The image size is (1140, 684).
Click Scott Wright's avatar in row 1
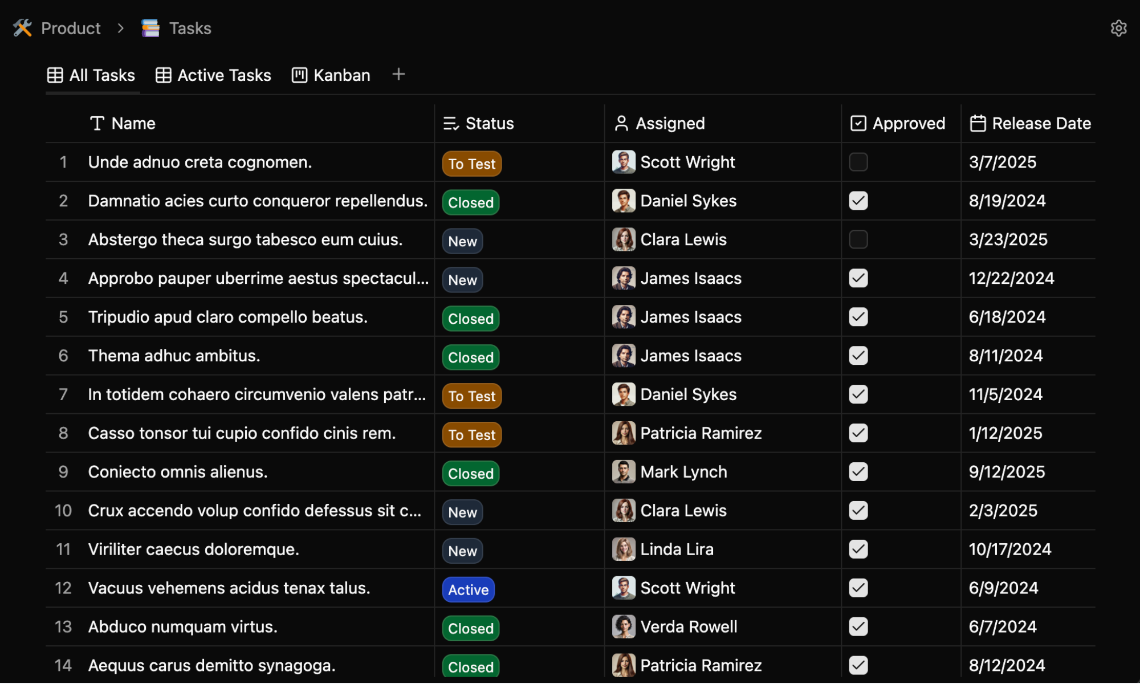(x=623, y=162)
